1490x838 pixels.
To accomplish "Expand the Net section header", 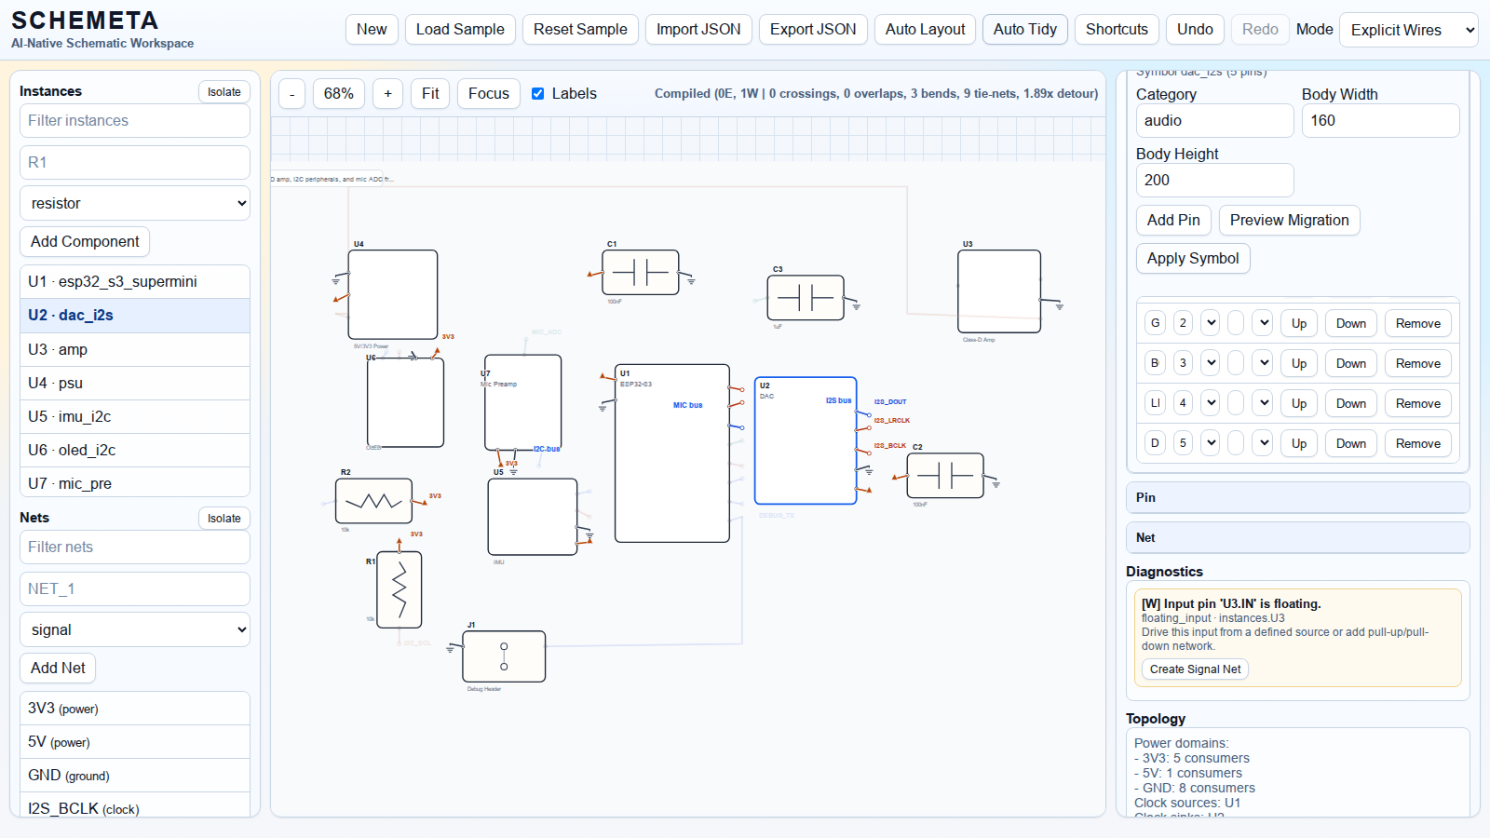I will (1297, 537).
